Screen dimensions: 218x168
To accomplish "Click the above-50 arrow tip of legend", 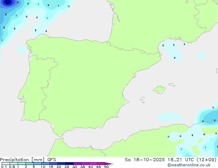I will tap(109, 164).
